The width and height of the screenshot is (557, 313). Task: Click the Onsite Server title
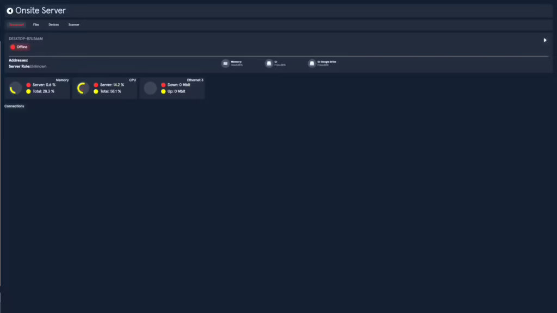[40, 11]
